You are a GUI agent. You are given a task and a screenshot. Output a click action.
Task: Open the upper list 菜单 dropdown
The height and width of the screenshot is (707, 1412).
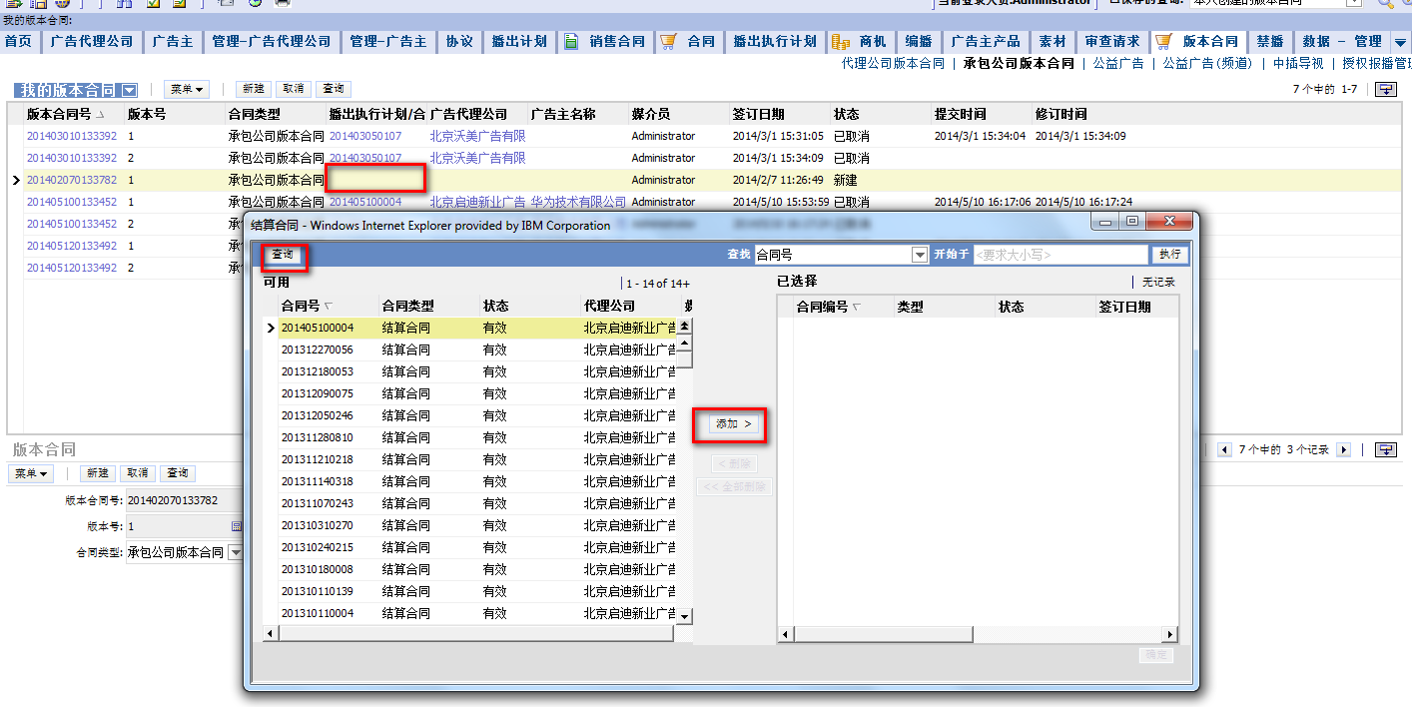[187, 89]
